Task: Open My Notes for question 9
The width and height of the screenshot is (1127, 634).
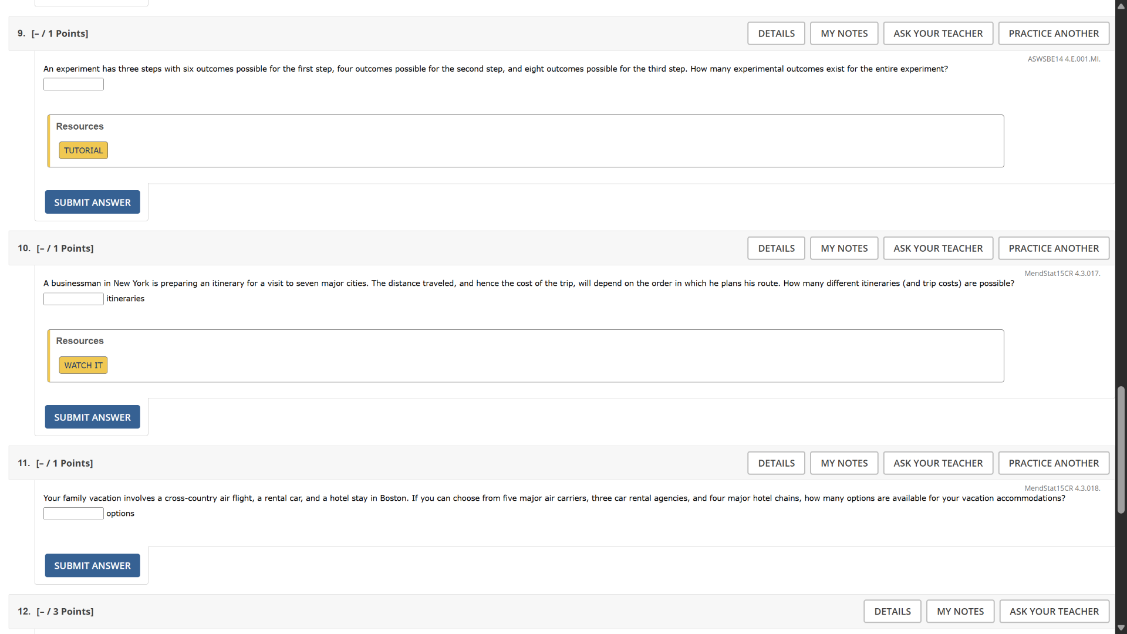Action: tap(843, 33)
